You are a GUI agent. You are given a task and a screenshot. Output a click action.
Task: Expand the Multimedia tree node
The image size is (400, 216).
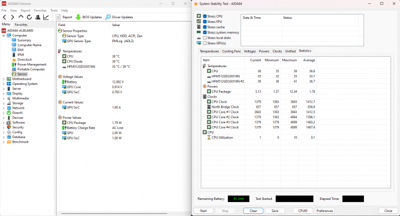pos(3,98)
